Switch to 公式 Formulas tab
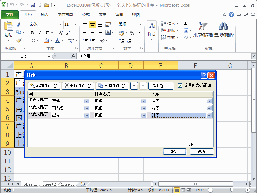257x193 pixels. (x=86, y=15)
